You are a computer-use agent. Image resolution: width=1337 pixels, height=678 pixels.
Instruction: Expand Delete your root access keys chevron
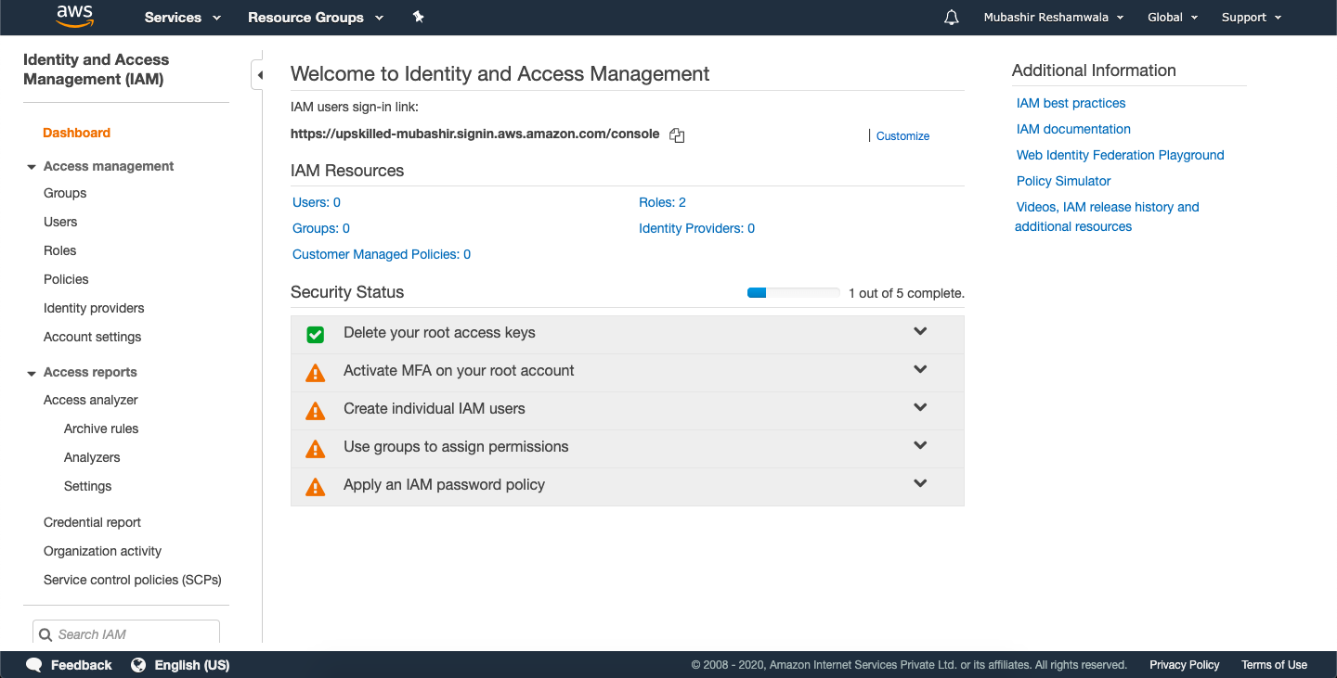pos(920,332)
